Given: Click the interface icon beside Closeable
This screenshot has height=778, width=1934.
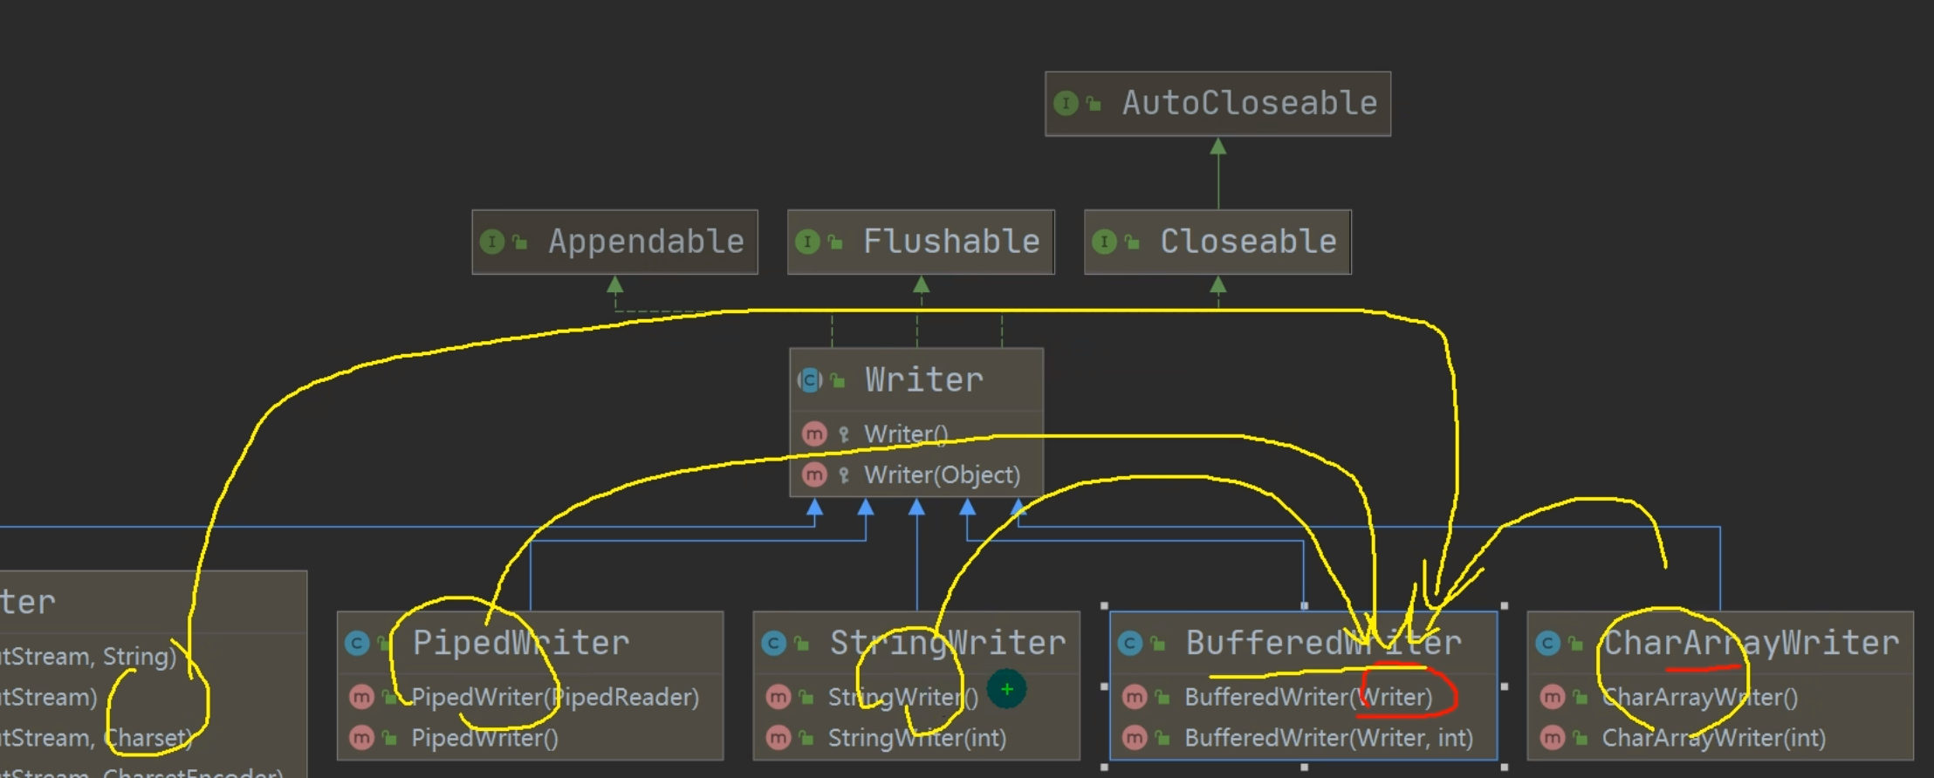Looking at the screenshot, I should (1104, 242).
